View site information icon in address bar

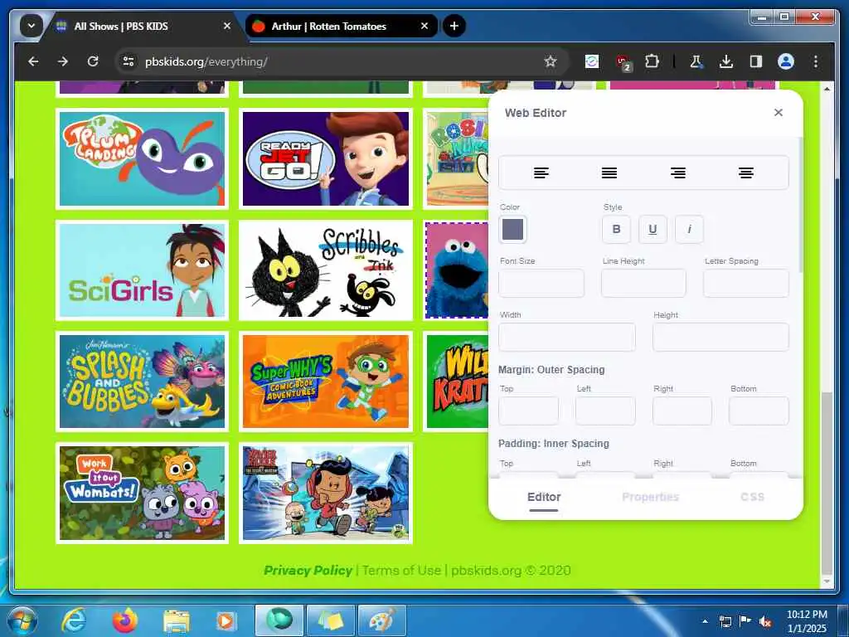(129, 61)
